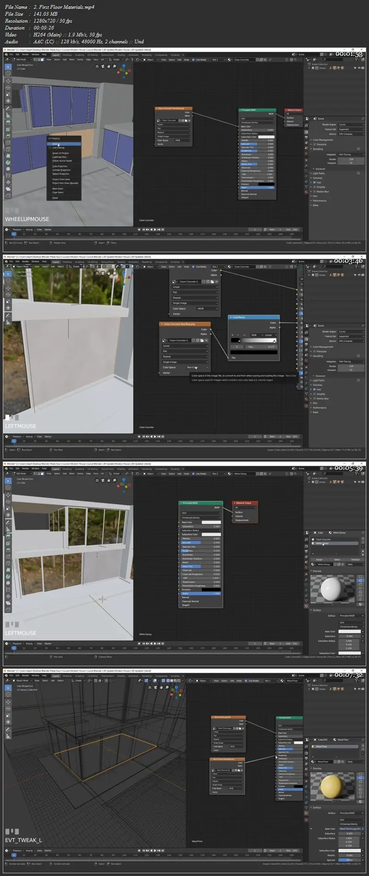The width and height of the screenshot is (369, 876).
Task: Choose Smart UV Project from UV Mapping menu
Action: (x=60, y=153)
